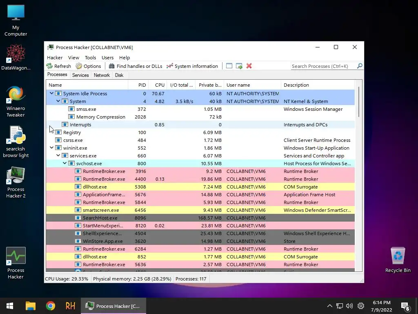Image resolution: width=418 pixels, height=314 pixels.
Task: Open the Hacker menu
Action: coord(55,58)
